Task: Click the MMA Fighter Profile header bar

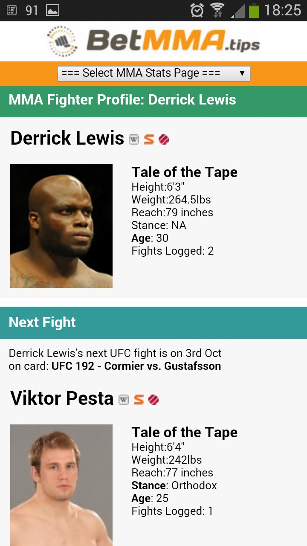Action: [122, 99]
